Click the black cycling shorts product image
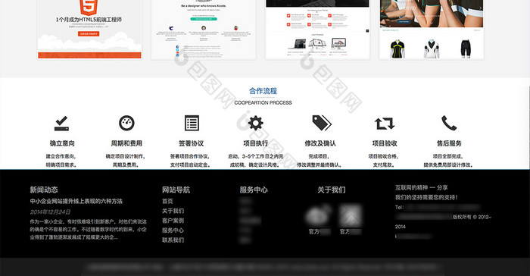The width and height of the screenshot is (530, 276). [x=466, y=49]
